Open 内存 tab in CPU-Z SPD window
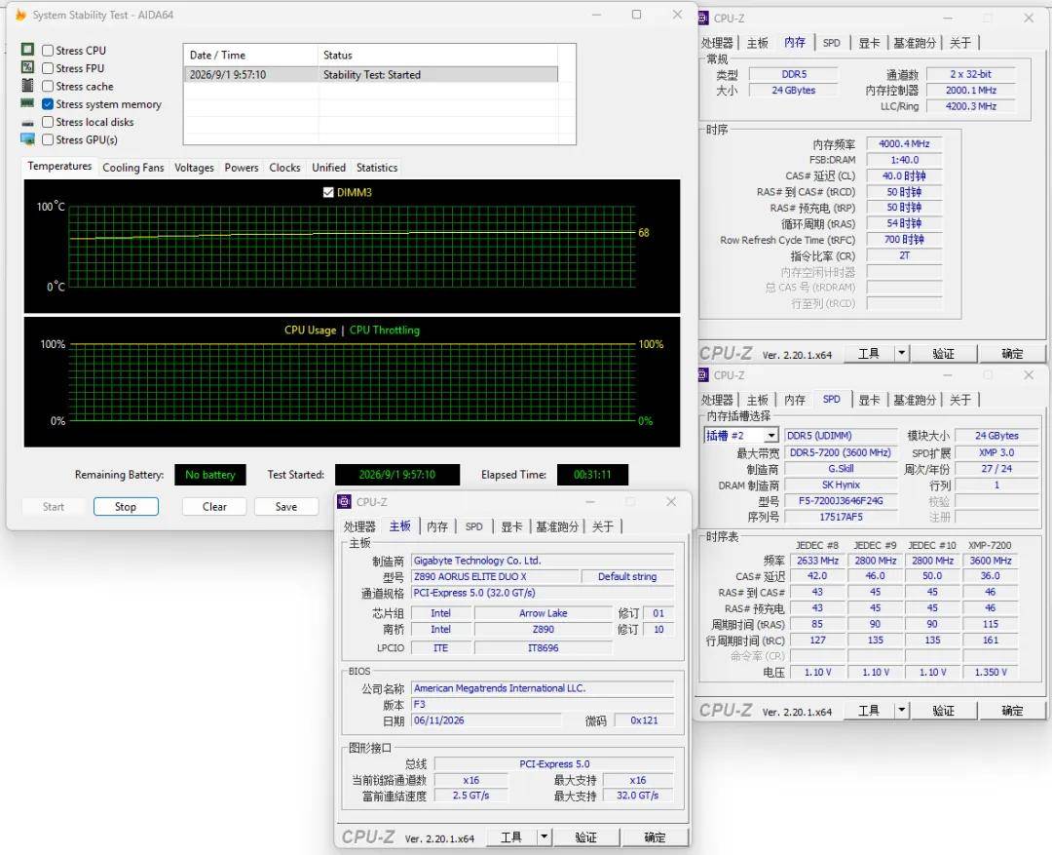 tap(795, 400)
